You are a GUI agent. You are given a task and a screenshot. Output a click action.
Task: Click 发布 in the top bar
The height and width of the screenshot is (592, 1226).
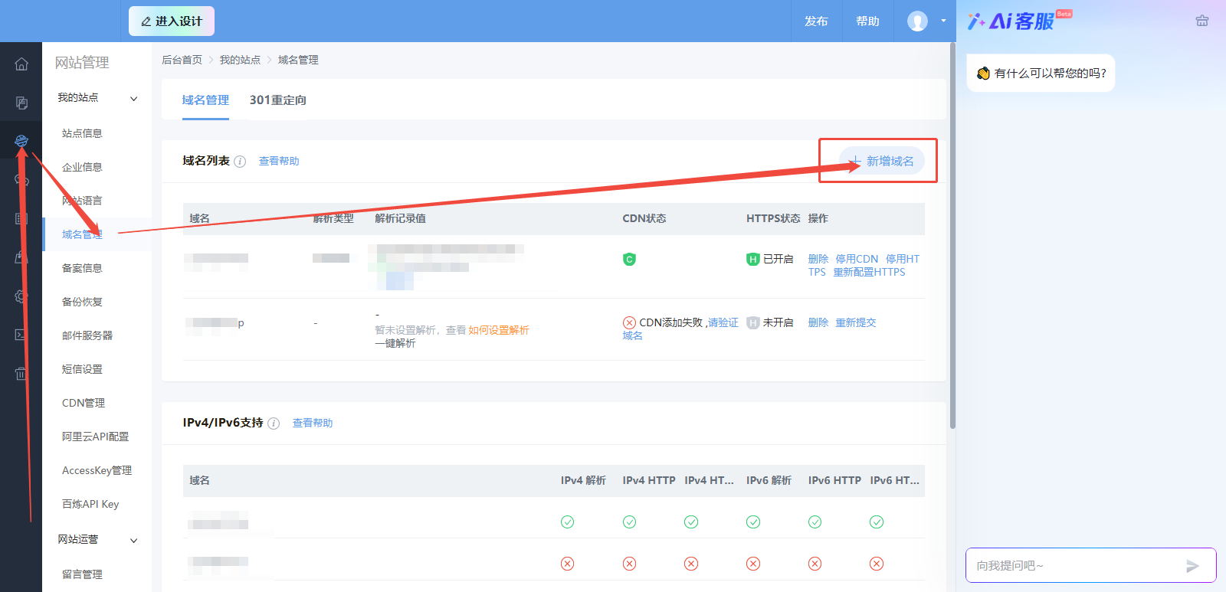(x=816, y=21)
